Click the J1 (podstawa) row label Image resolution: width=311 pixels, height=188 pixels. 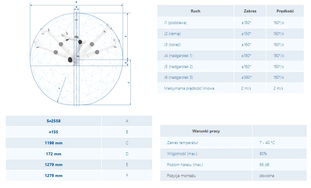(175, 23)
